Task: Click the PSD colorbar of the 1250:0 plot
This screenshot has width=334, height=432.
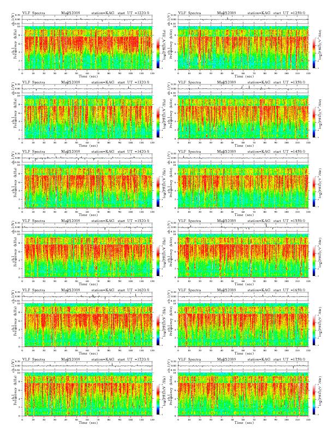Action: tap(314, 53)
